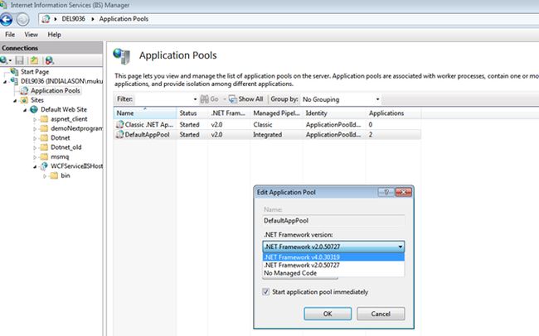Go back with the blue back arrow

(x=6, y=19)
